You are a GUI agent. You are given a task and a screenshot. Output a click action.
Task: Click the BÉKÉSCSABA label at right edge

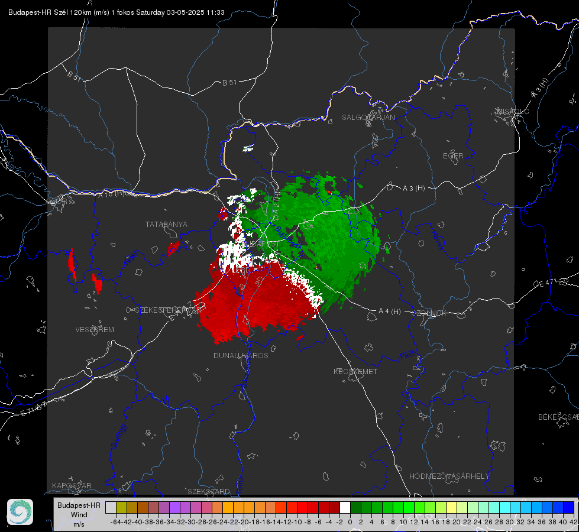click(x=558, y=417)
